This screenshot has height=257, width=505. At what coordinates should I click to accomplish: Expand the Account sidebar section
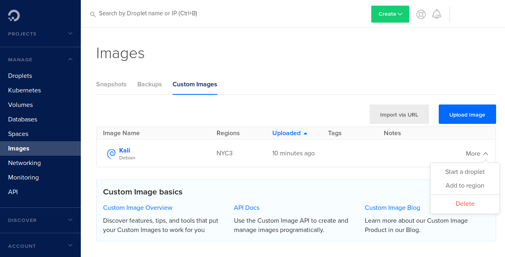[x=70, y=245]
